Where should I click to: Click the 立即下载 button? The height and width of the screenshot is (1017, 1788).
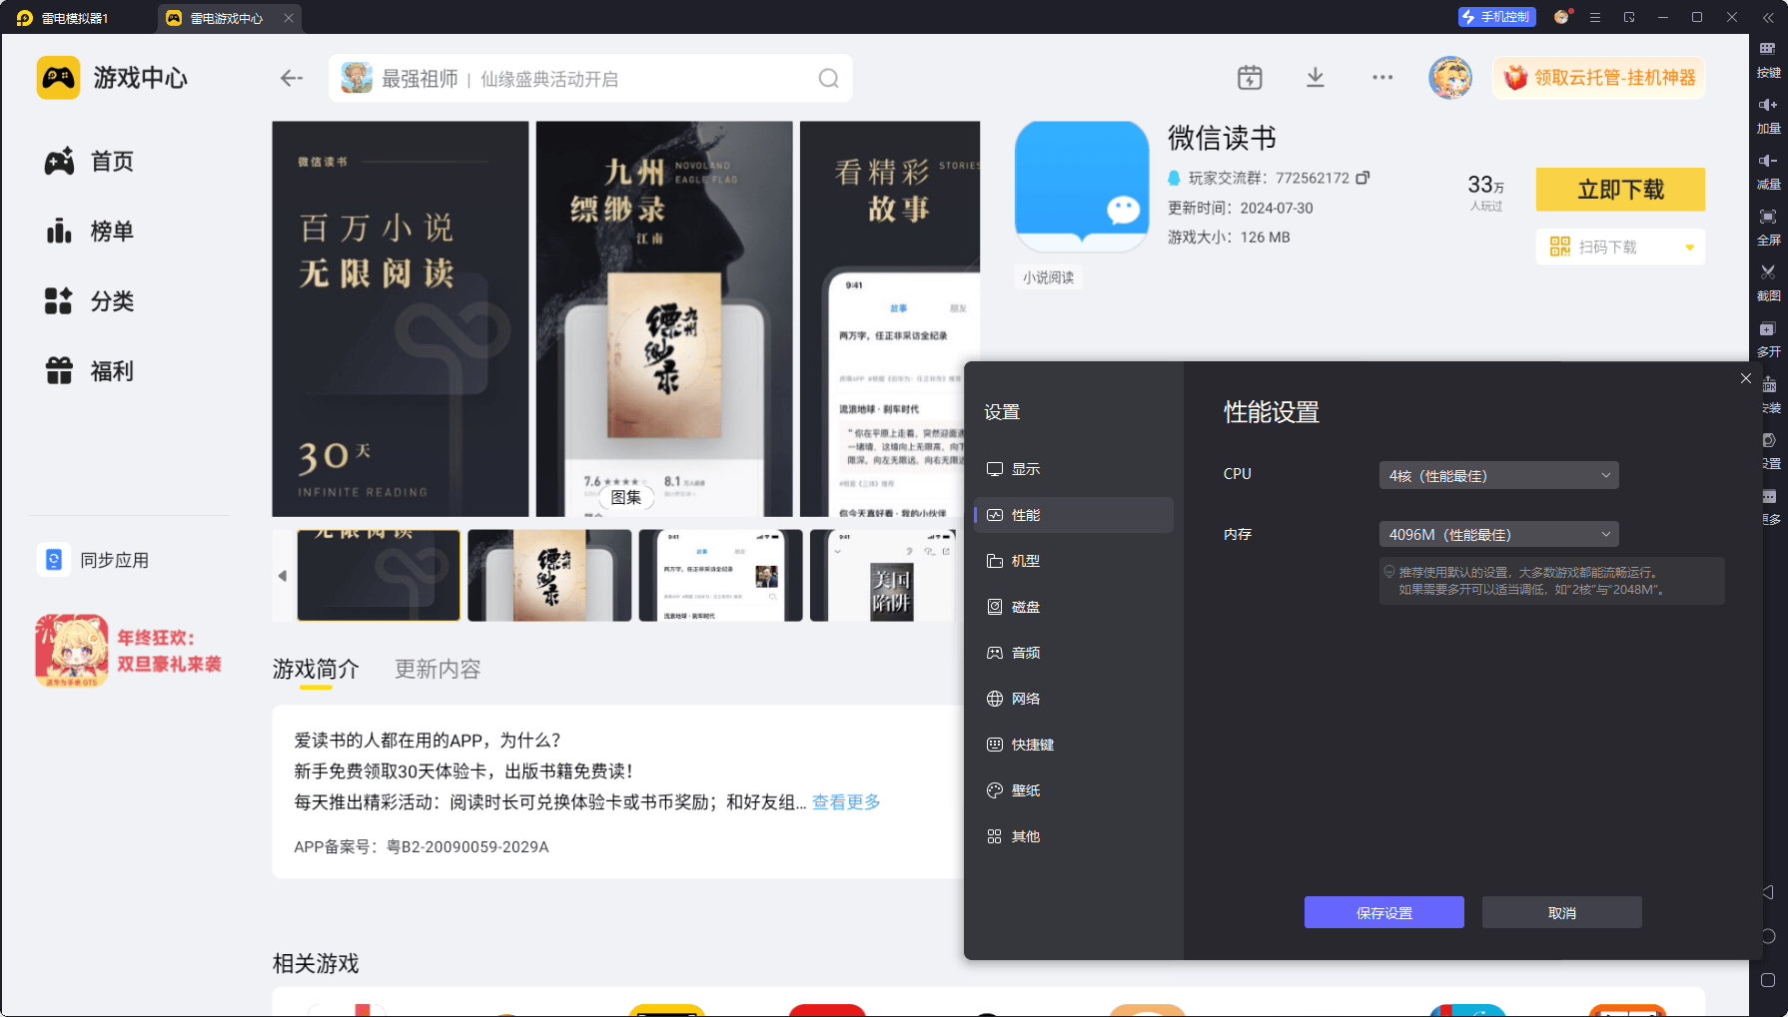point(1619,190)
